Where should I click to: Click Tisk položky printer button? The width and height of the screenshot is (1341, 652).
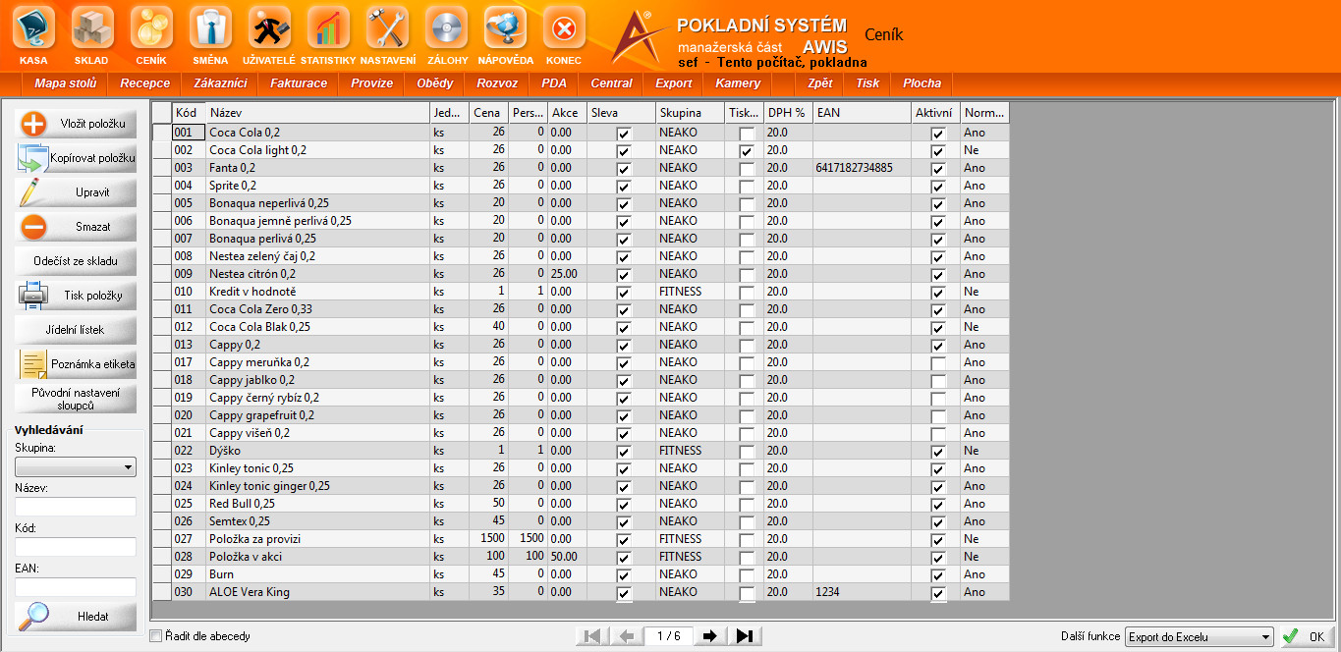(x=76, y=296)
